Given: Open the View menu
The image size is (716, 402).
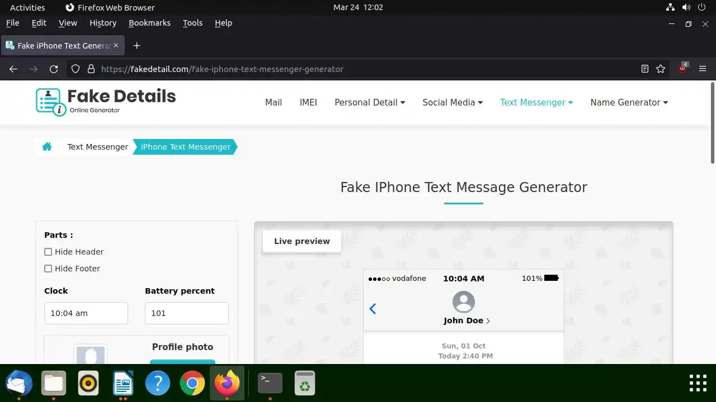Looking at the screenshot, I should click(x=68, y=23).
